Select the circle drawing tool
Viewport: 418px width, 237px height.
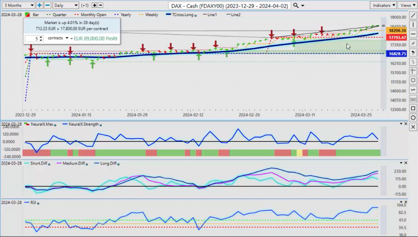coord(413,118)
